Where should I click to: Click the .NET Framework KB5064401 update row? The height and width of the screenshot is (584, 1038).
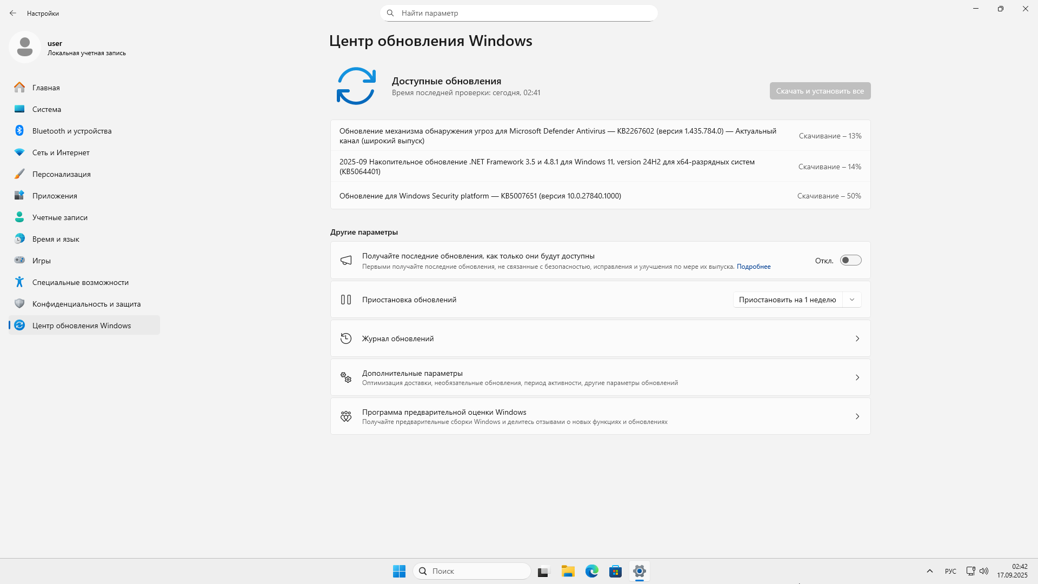pyautogui.click(x=600, y=167)
